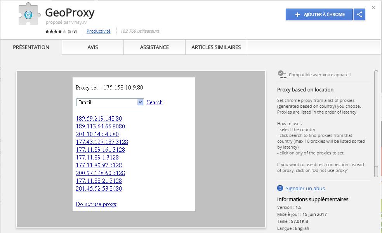Select proxy 189.59.219.148:80

[x=99, y=119]
